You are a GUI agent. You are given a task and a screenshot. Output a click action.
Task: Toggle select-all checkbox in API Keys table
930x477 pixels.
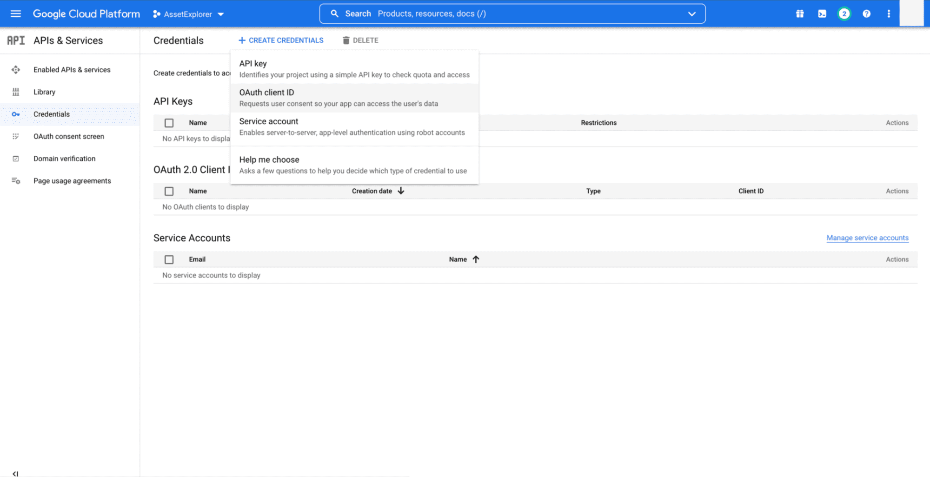tap(169, 123)
